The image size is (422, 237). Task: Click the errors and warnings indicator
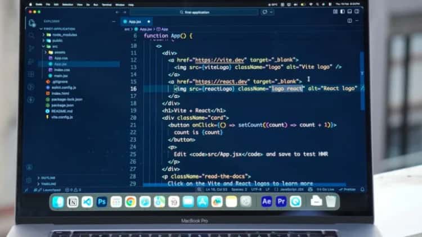73,190
